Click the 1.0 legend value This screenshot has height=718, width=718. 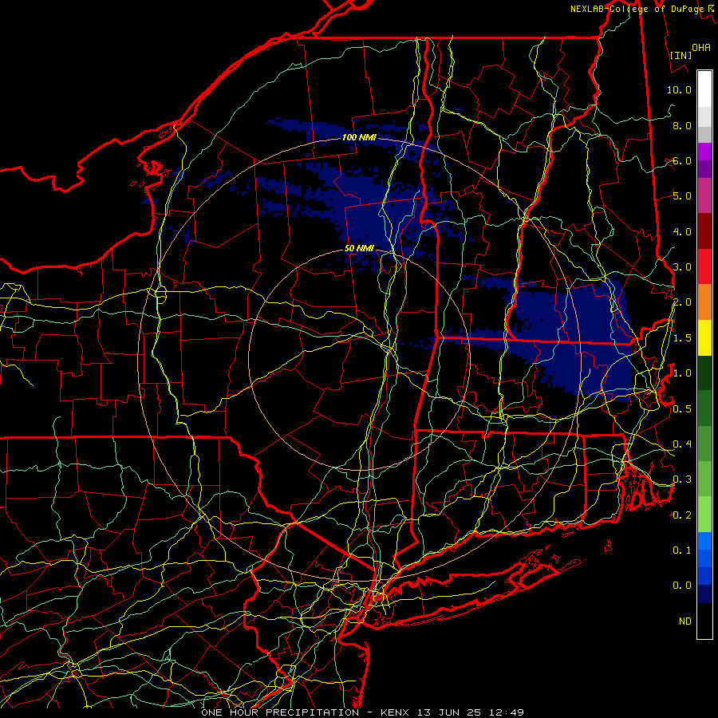click(x=682, y=373)
